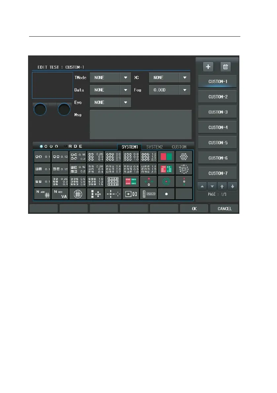Select CUSTOM-3 from the test list
Viewport: 277px width, 393px height.
(x=218, y=112)
